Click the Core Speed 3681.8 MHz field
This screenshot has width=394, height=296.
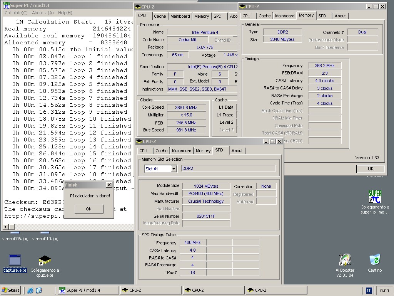186,108
